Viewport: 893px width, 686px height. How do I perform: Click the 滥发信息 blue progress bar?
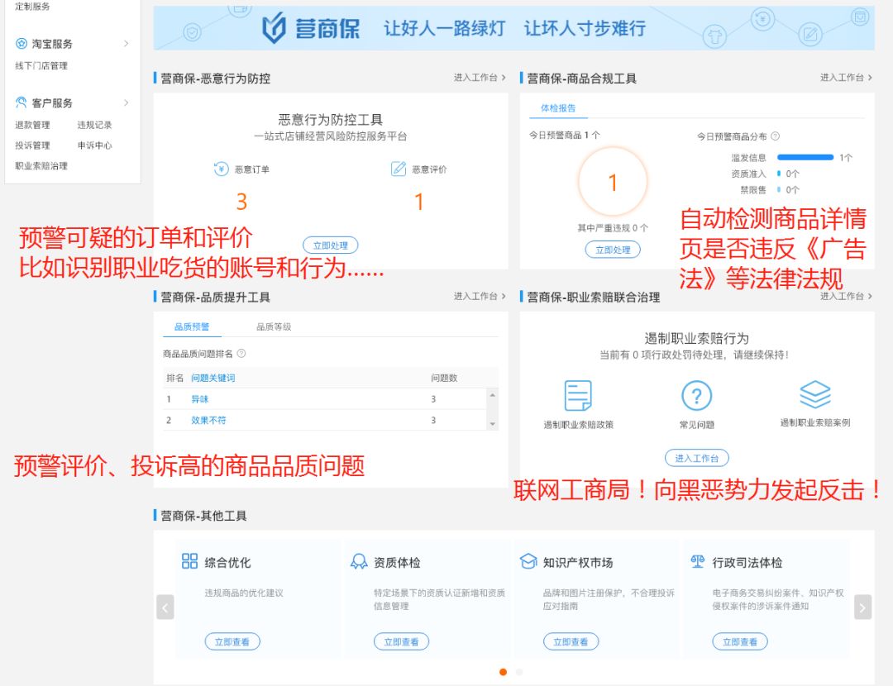click(805, 157)
